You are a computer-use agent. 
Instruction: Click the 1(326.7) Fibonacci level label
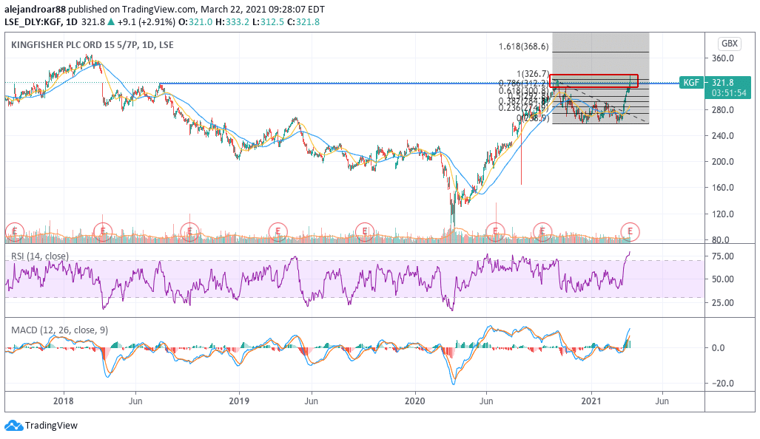pyautogui.click(x=533, y=74)
